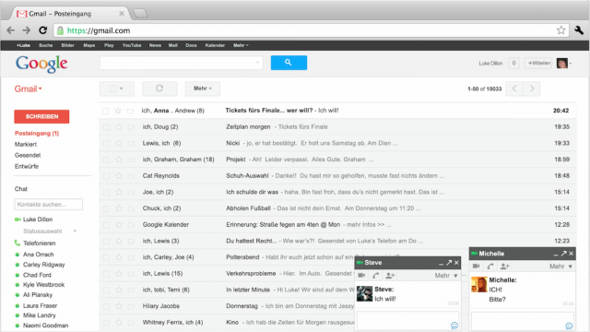Image resolution: width=590 pixels, height=332 pixels.
Task: Open the Markiert folder
Action: 26,144
